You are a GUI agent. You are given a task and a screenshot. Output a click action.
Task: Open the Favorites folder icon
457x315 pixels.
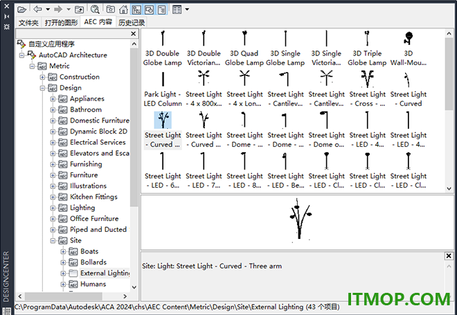[x=111, y=10]
